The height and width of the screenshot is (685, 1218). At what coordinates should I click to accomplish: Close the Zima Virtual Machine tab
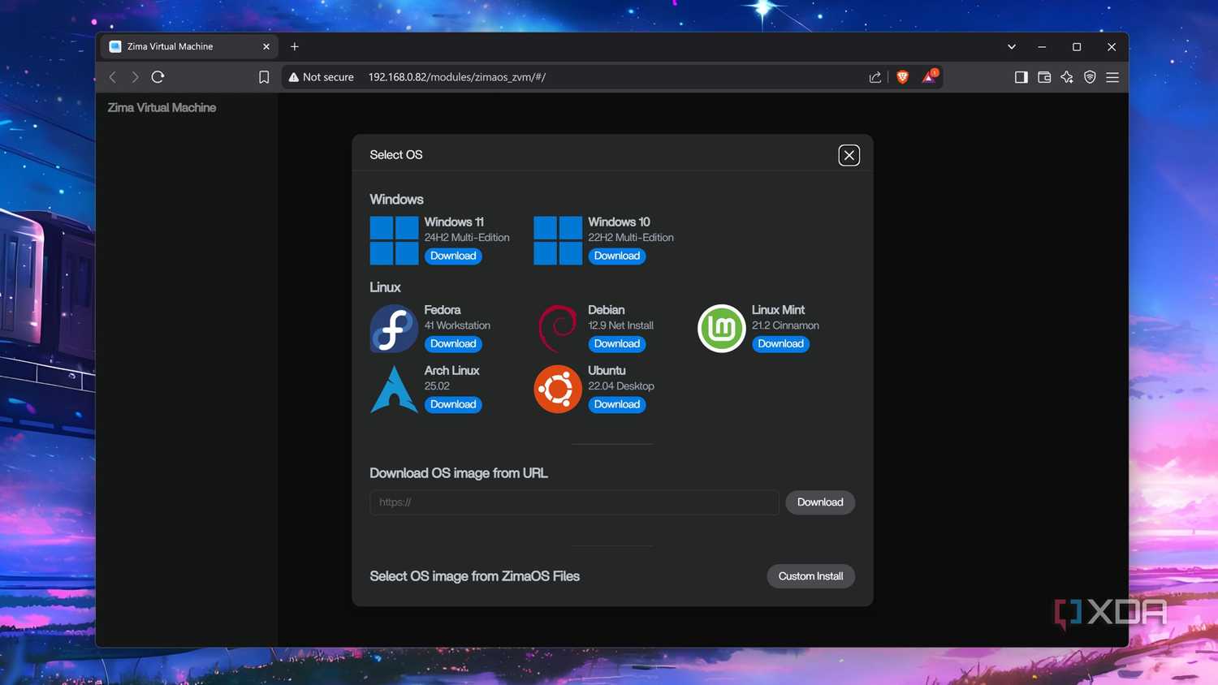(266, 47)
